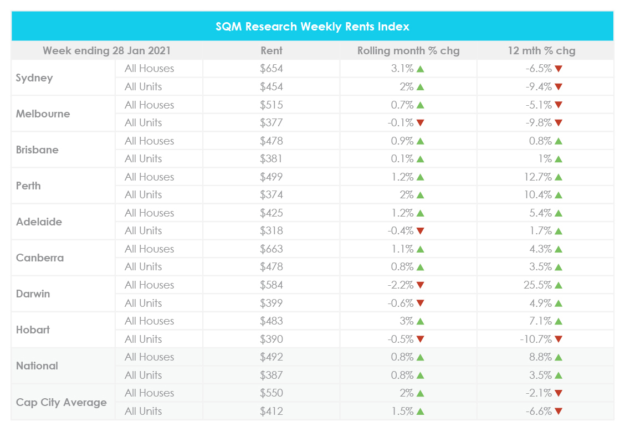This screenshot has width=625, height=432.
Task: Click the red down arrow beside -2.1%
Action: click(x=559, y=394)
